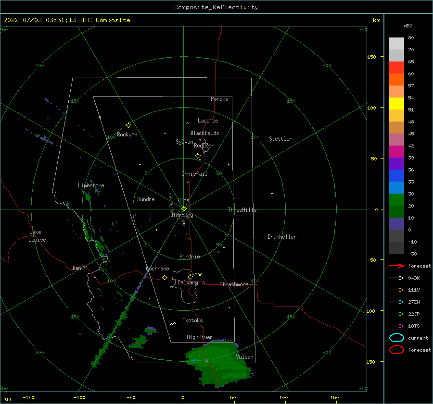
Task: Click the Calgary city label
Action: tap(188, 282)
